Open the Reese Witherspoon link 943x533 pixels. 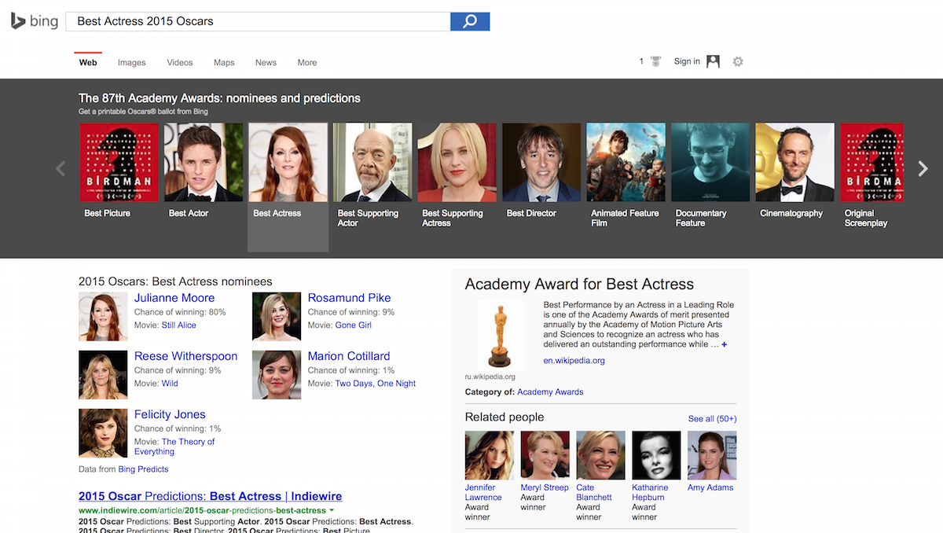click(185, 356)
